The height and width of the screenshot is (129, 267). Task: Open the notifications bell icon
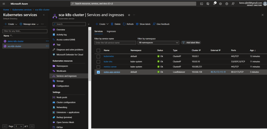point(214,4)
